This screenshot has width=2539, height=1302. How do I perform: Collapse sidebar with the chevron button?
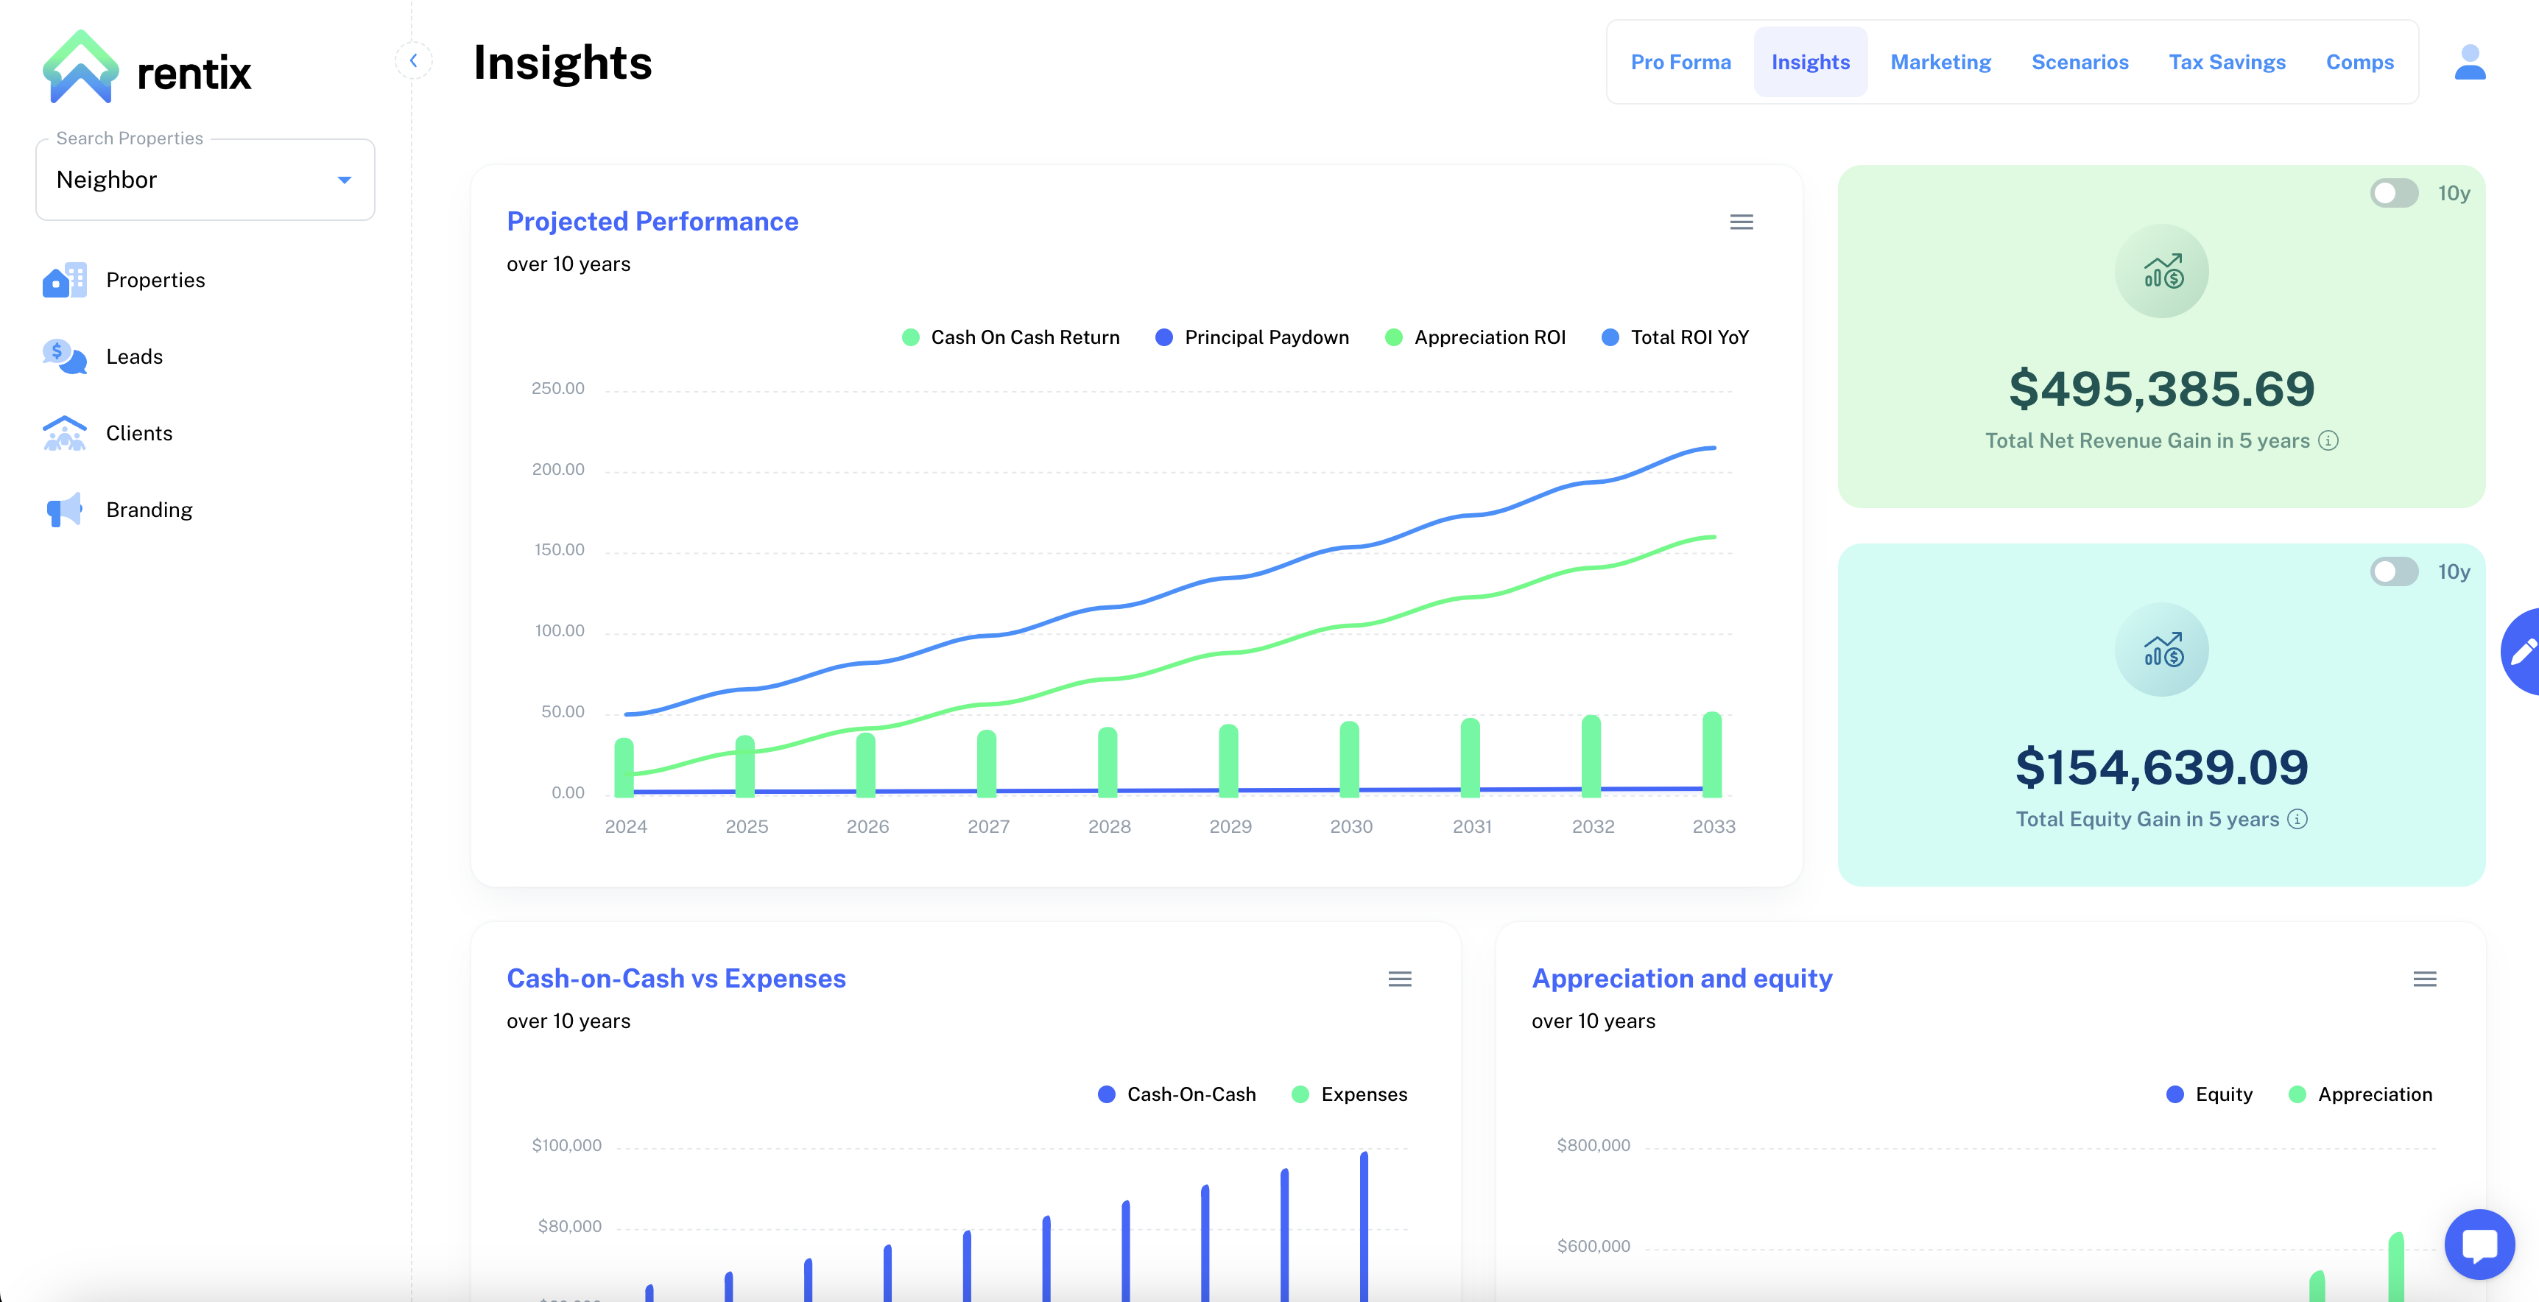coord(414,61)
